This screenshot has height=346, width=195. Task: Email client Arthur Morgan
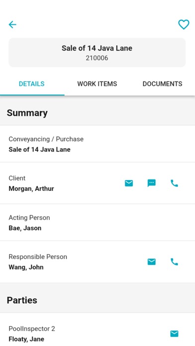coord(129,183)
